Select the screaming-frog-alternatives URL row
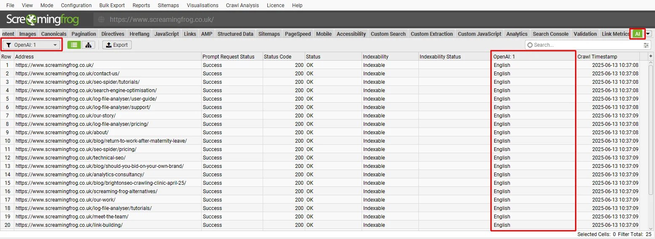655x239 pixels. 320,191
